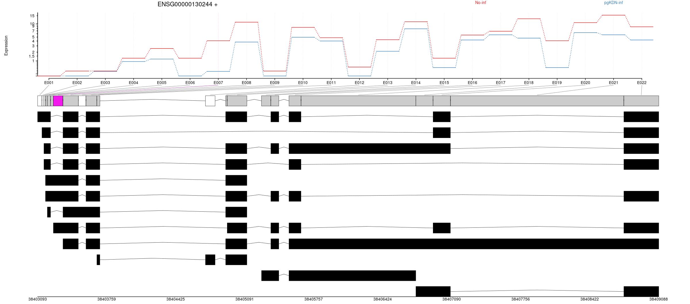Select the blue pgKDN-inf legend label

point(614,3)
